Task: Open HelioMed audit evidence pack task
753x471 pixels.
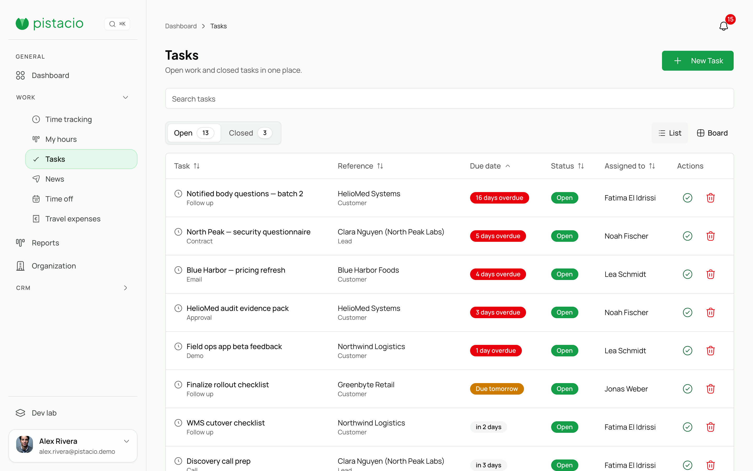Action: click(x=237, y=309)
